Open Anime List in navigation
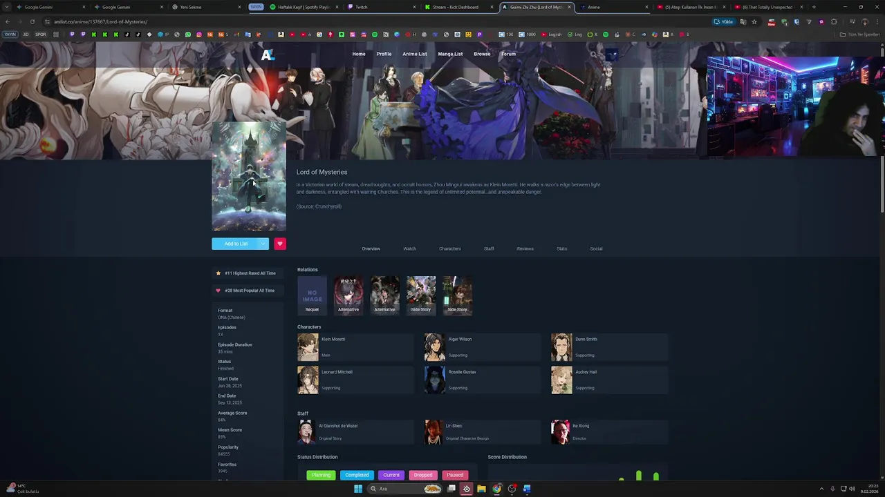 tap(415, 54)
